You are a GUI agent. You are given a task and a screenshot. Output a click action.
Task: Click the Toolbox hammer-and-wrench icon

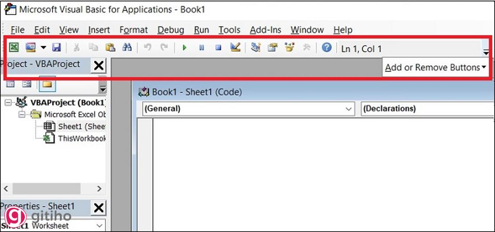point(306,48)
